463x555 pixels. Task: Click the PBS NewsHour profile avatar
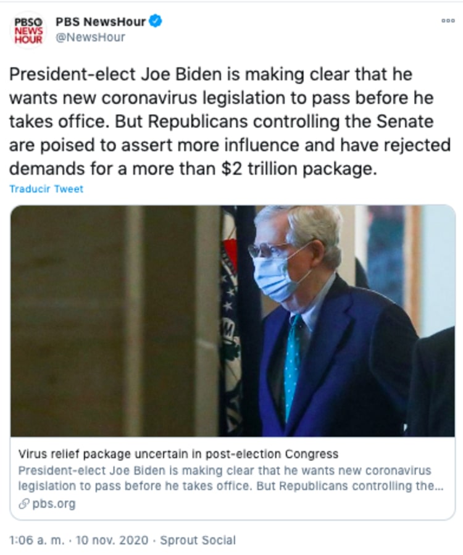29,30
